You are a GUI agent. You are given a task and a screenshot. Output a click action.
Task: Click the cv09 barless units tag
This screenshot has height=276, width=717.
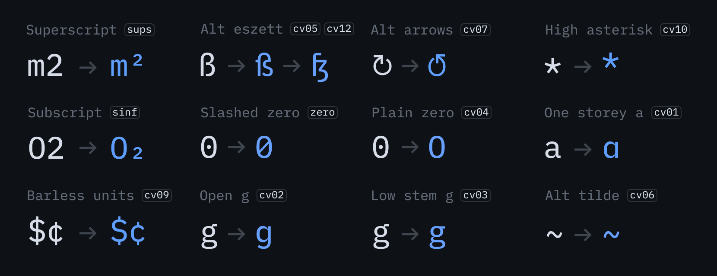tap(157, 195)
